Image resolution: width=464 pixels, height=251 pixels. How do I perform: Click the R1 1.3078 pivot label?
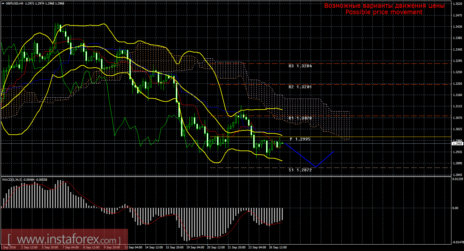300,118
